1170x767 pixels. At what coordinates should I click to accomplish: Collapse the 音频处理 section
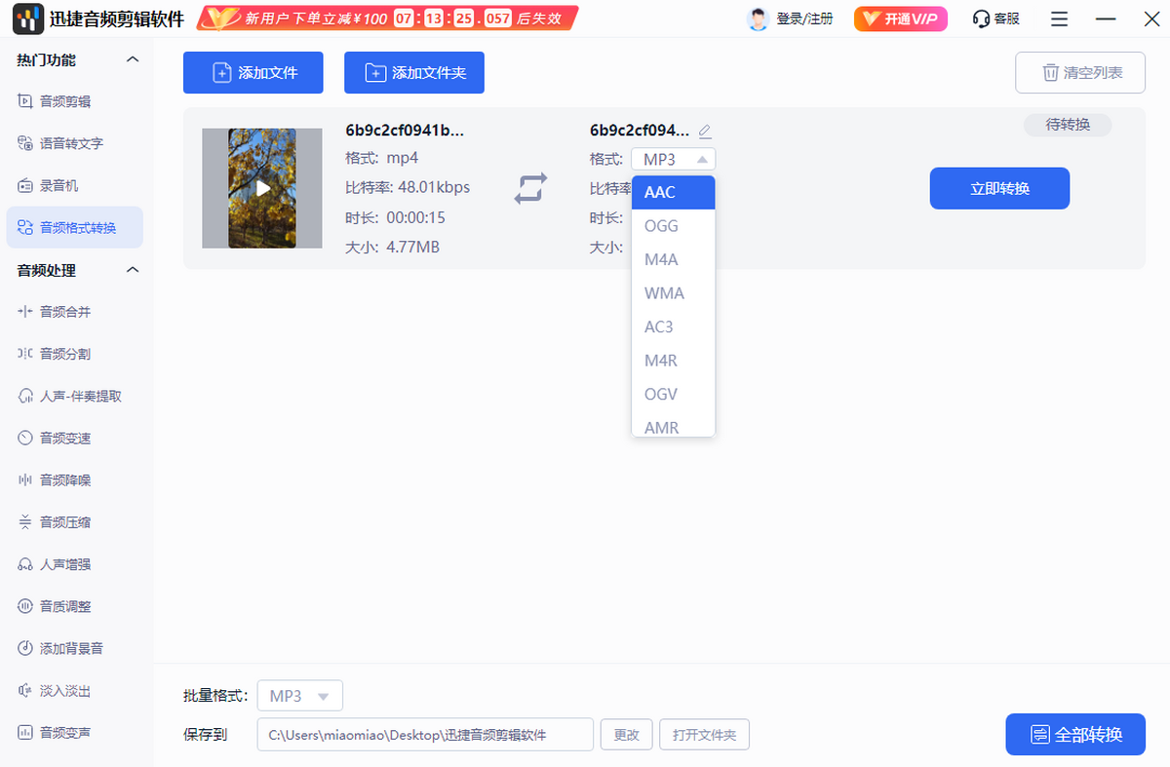134,270
